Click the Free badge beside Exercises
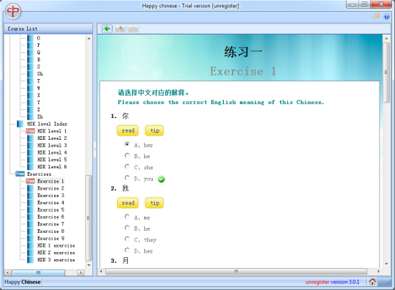 click(x=20, y=174)
